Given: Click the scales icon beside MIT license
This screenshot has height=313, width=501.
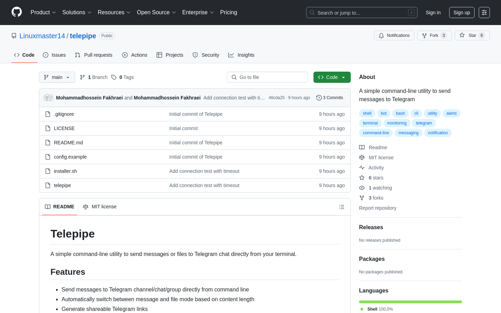Looking at the screenshot, I should pos(362,158).
